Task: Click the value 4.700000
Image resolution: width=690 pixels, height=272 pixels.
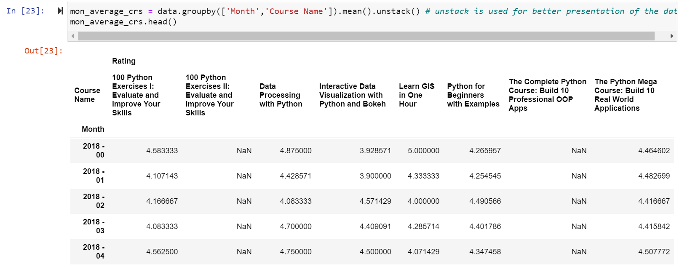Action: (x=296, y=227)
